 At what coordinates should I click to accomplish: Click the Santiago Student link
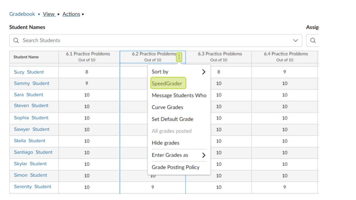point(33,152)
